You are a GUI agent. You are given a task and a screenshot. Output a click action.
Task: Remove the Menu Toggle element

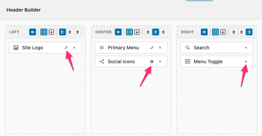pyautogui.click(x=246, y=62)
